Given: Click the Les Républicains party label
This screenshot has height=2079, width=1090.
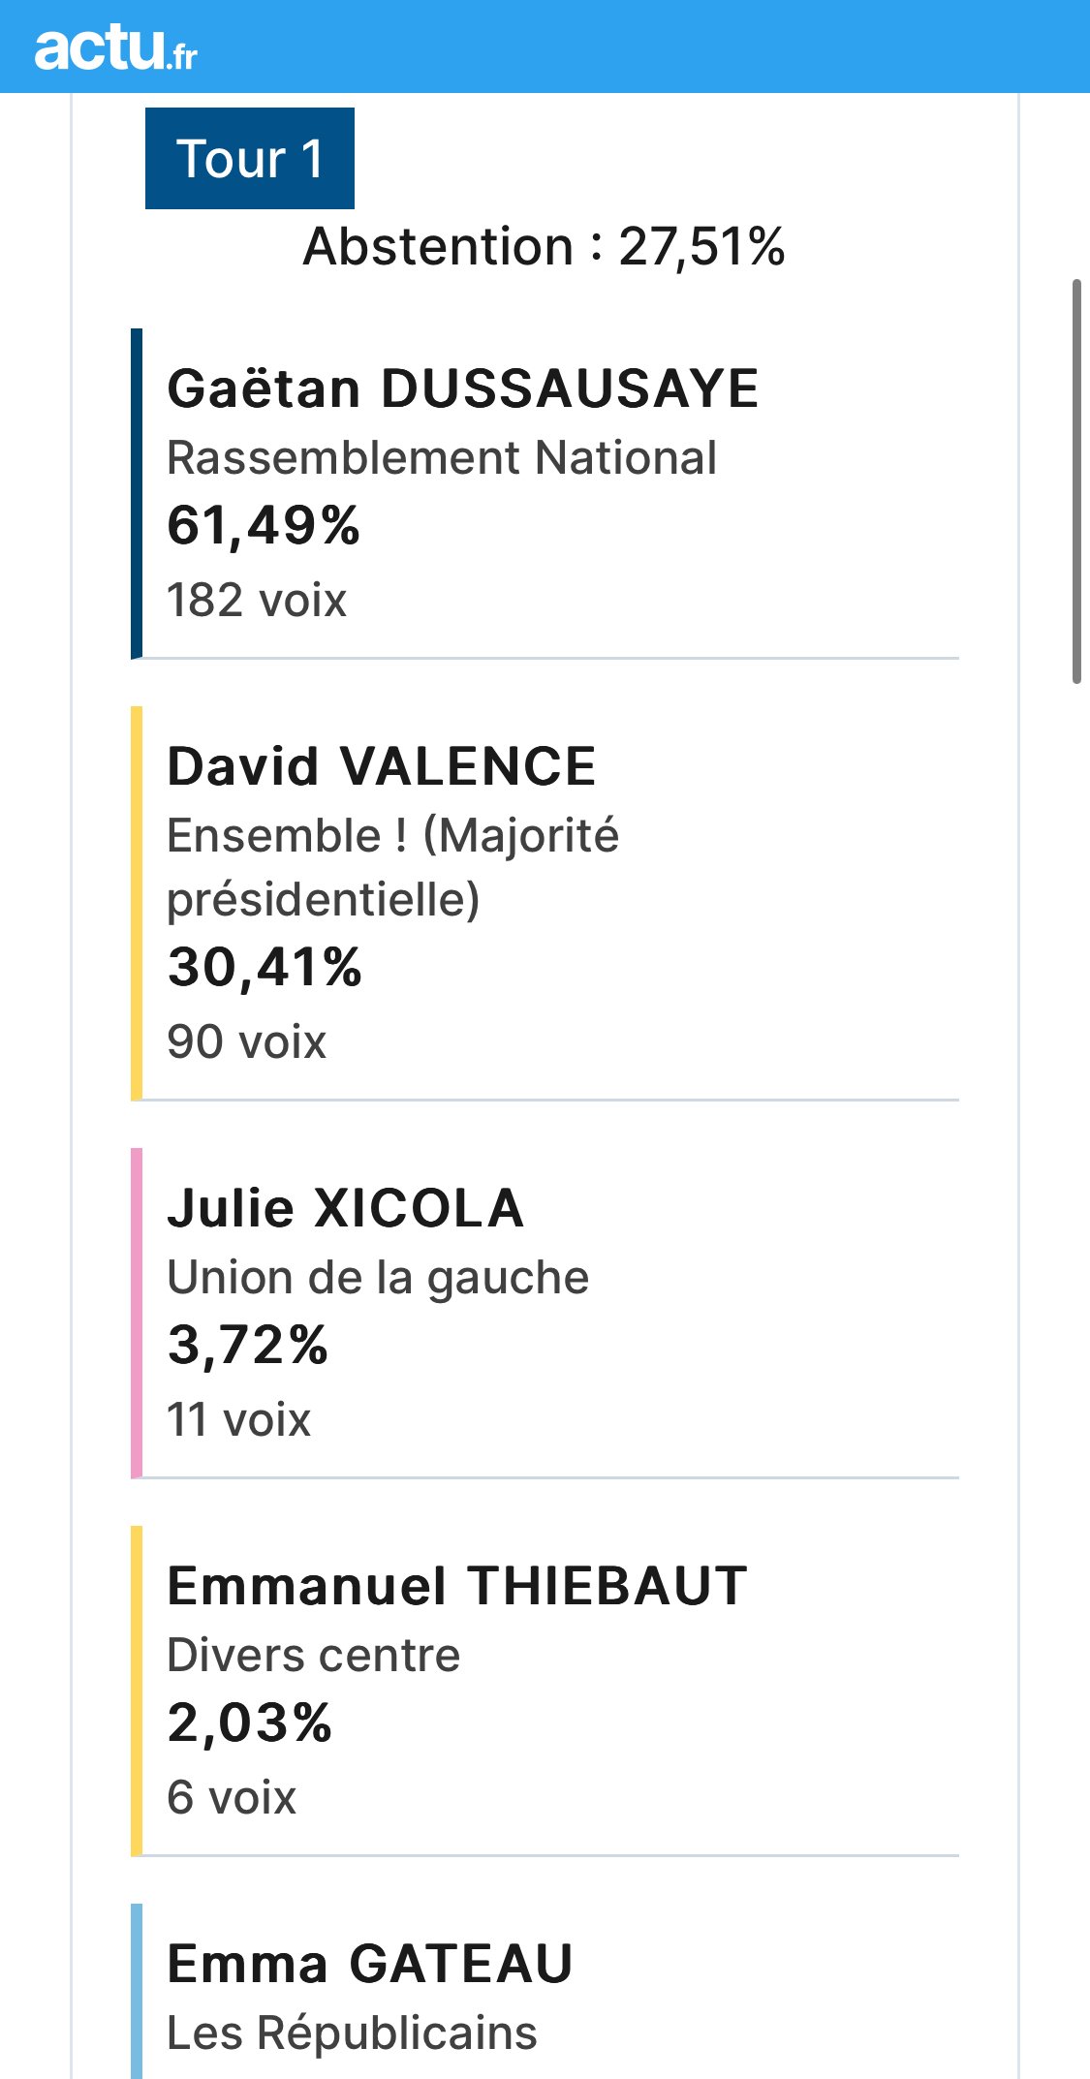Looking at the screenshot, I should (x=352, y=2032).
